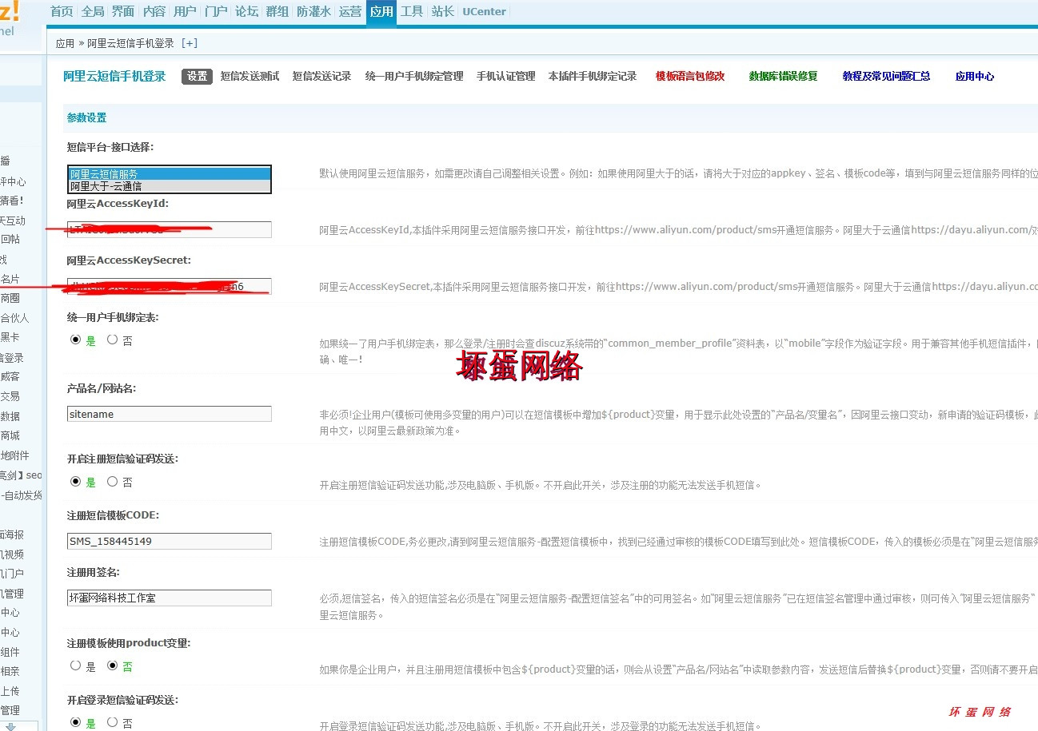The width and height of the screenshot is (1038, 731).
Task: Click the 产品名/网站名 field containing sitename
Action: [x=170, y=414]
